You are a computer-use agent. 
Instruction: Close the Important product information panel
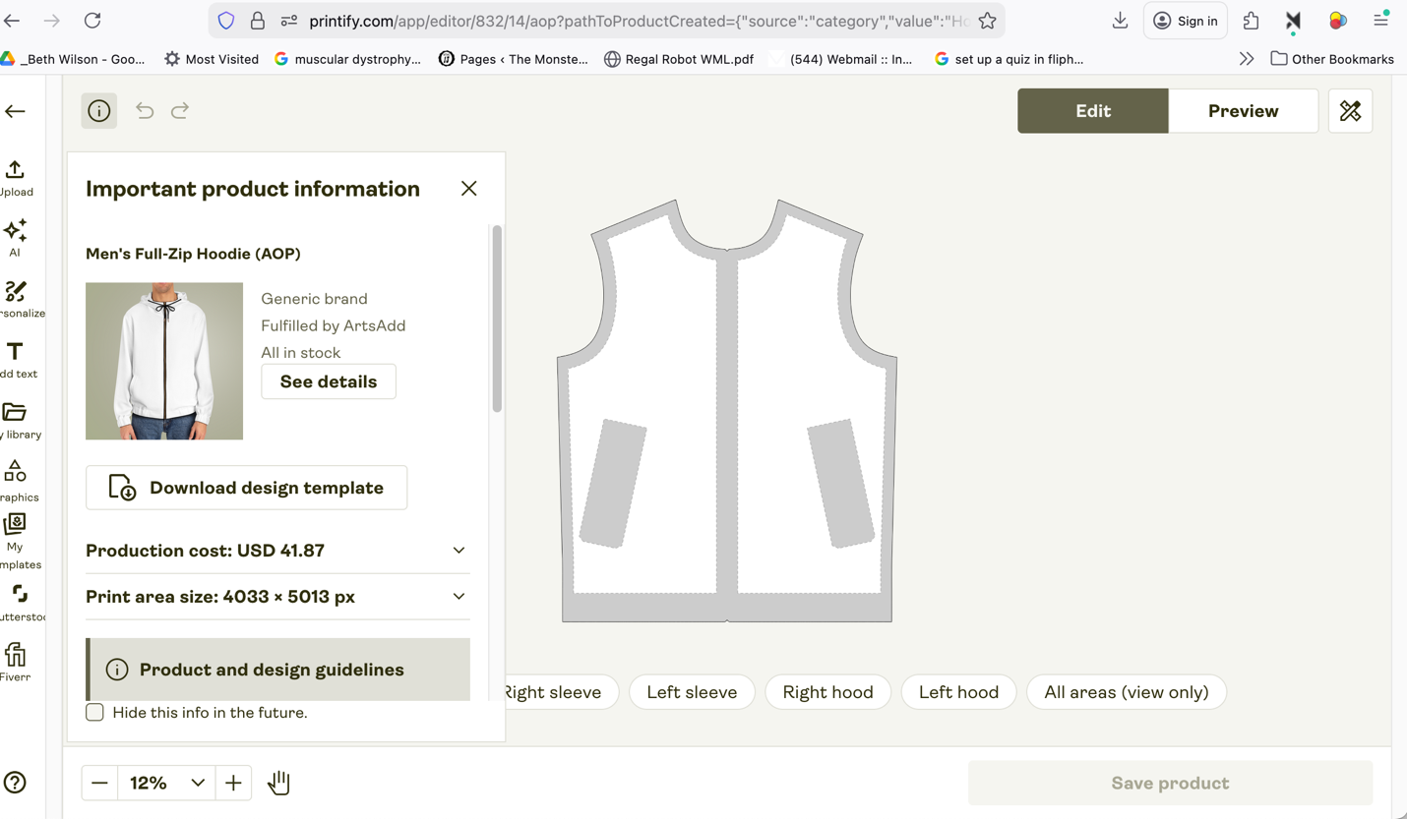click(x=468, y=188)
